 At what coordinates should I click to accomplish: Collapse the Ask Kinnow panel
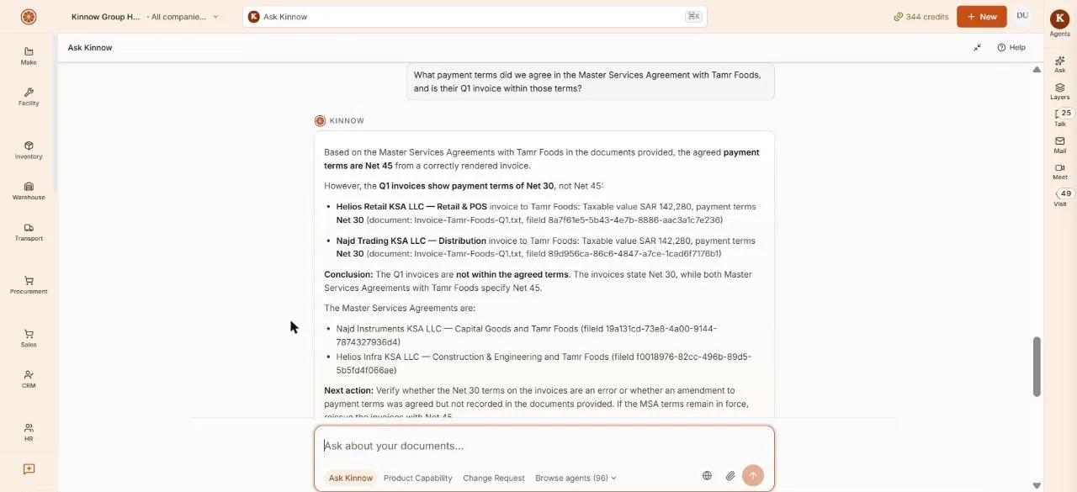click(x=977, y=48)
